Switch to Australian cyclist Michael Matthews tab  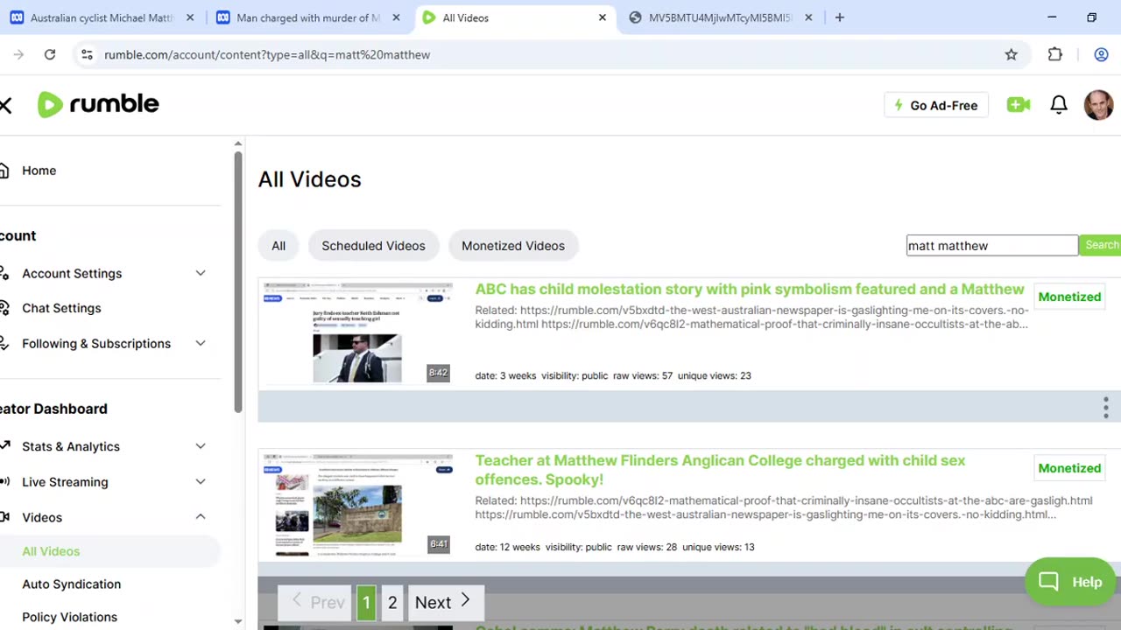point(102,17)
